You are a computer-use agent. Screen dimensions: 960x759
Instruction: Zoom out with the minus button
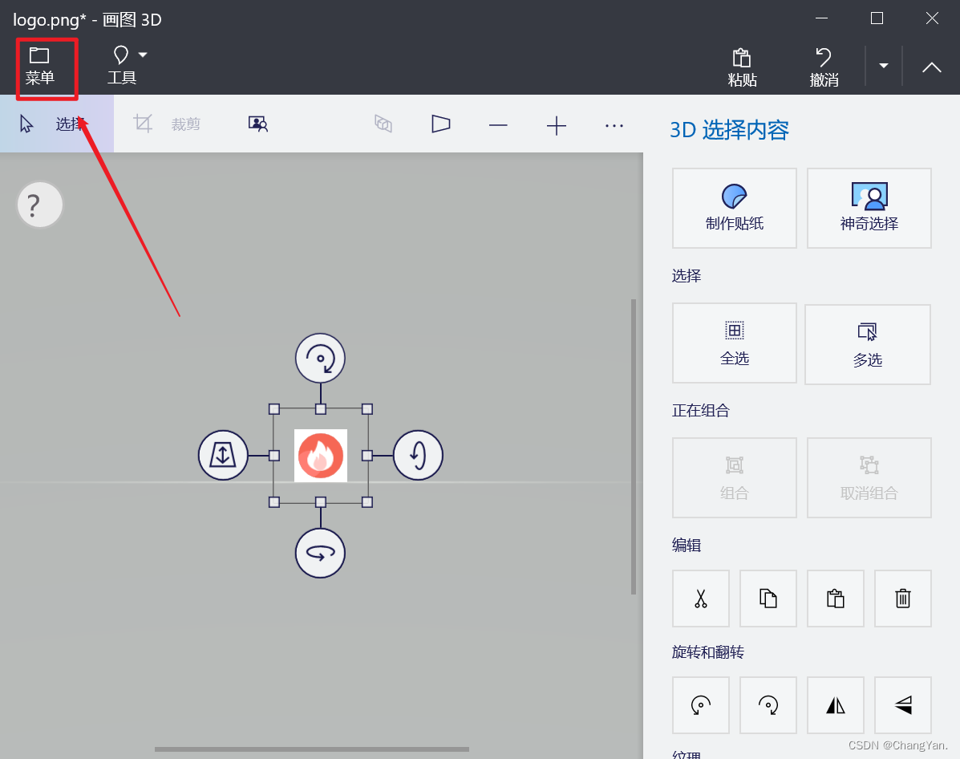498,126
